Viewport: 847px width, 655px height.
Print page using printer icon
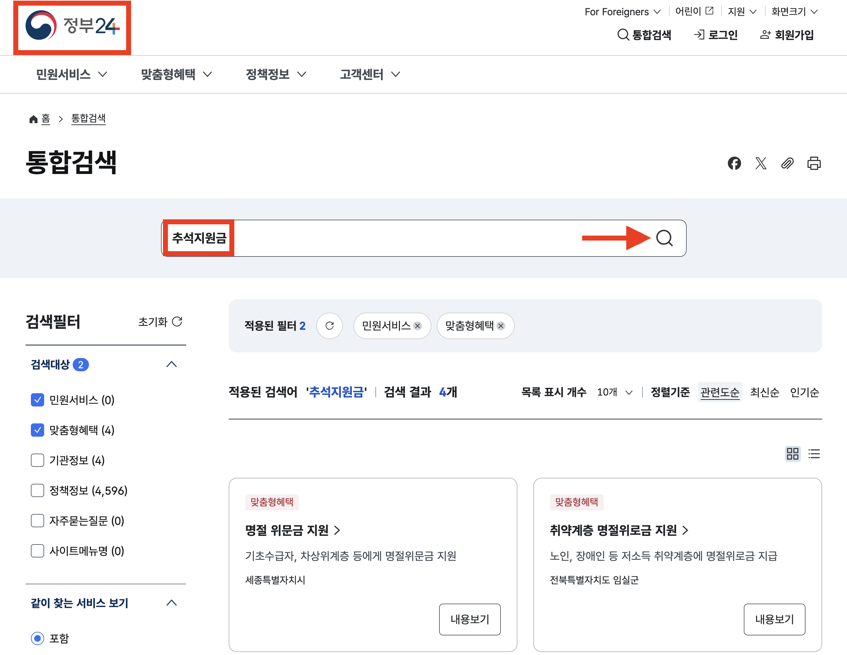pyautogui.click(x=814, y=163)
